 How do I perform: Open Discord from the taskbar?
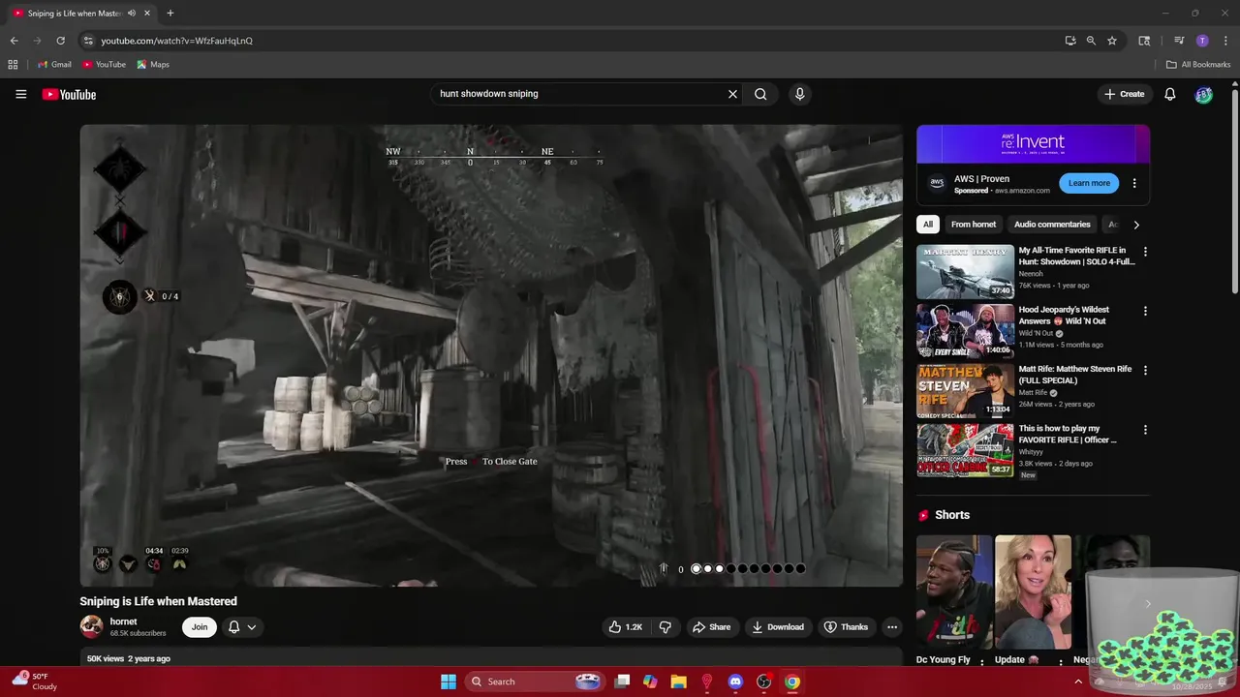click(735, 682)
